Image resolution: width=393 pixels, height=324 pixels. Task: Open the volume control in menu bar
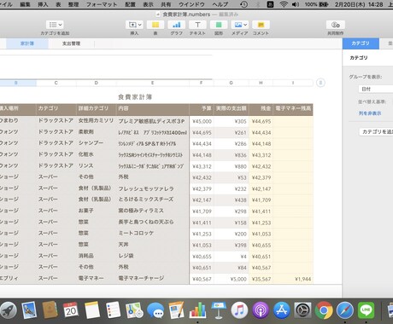click(x=296, y=4)
